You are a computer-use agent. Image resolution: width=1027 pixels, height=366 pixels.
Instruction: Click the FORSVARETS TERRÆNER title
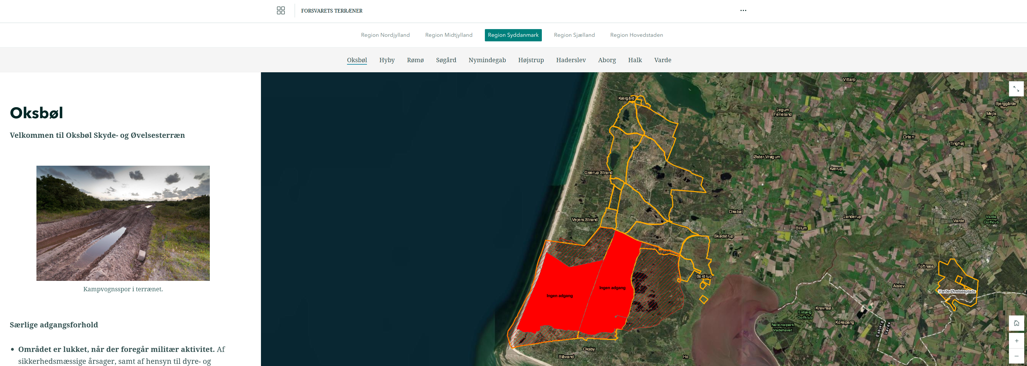[x=331, y=11]
